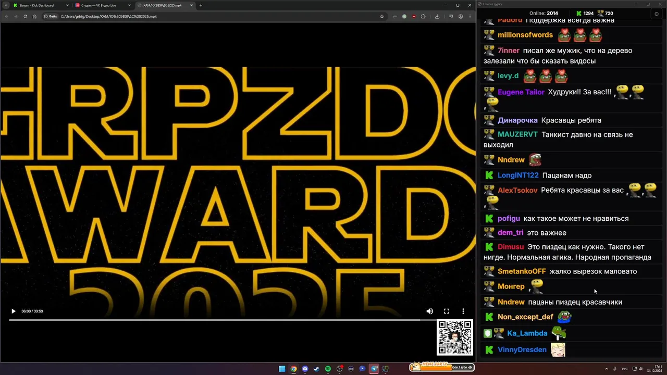This screenshot has width=667, height=375.
Task: Click username Монгер in chat
Action: click(511, 286)
